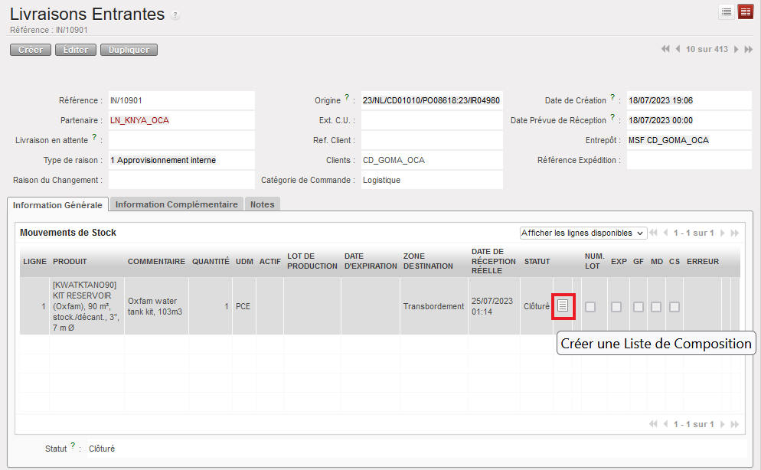Screen dimensions: 761x470
Task: Click the Create Composition List icon
Action: click(x=563, y=305)
